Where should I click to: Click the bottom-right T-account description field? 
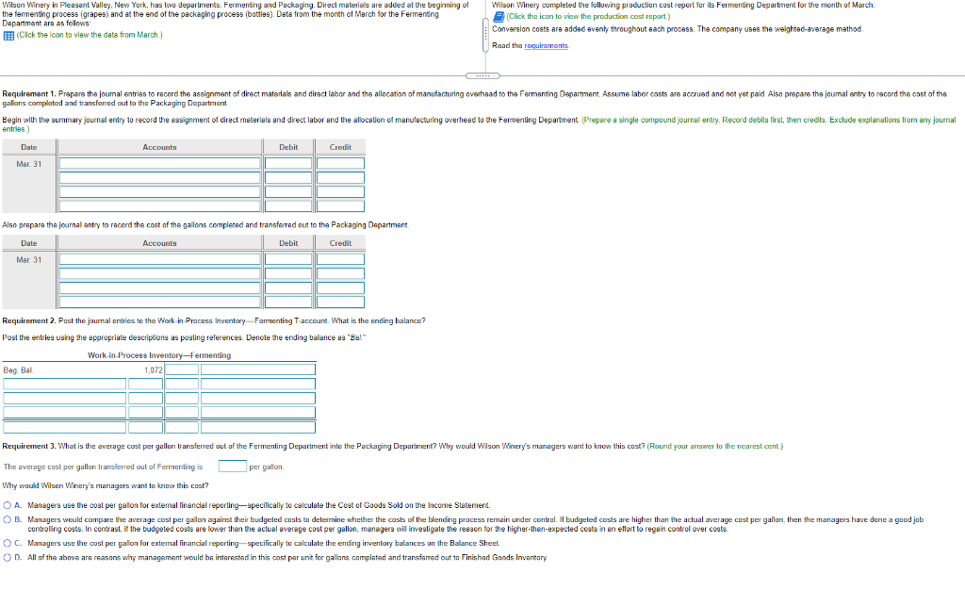[x=258, y=427]
